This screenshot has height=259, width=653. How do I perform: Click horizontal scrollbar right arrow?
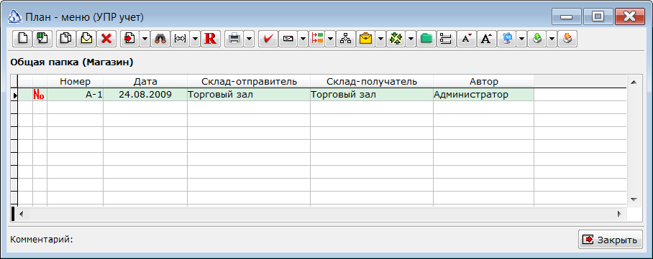pyautogui.click(x=619, y=214)
